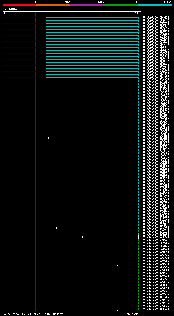Click the alignment bar for UniRef100_A1BQW8
The height and width of the screenshot is (316, 174).
click(x=106, y=249)
